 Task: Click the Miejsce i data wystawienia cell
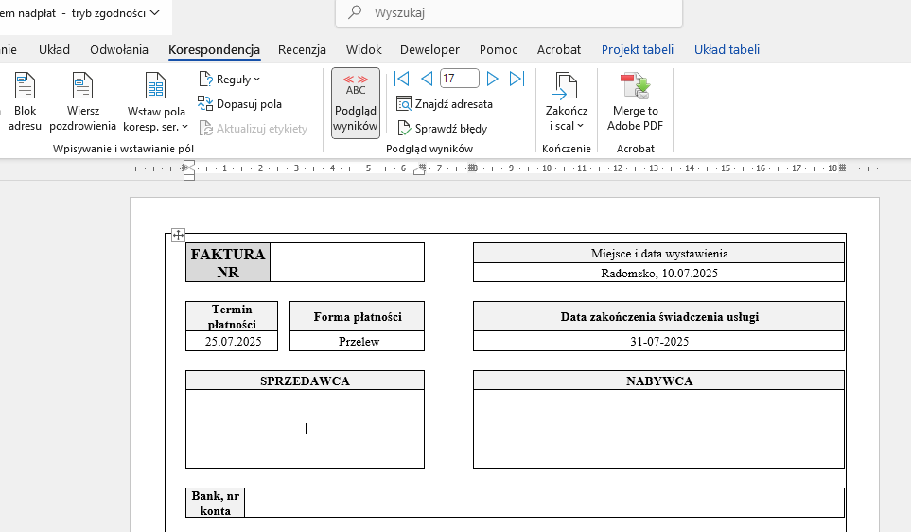point(658,253)
